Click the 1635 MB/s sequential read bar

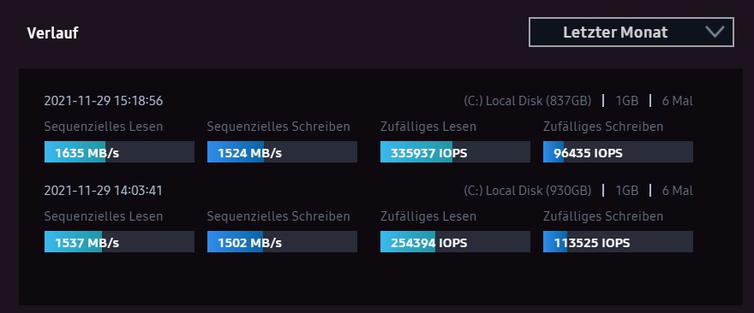click(x=119, y=151)
